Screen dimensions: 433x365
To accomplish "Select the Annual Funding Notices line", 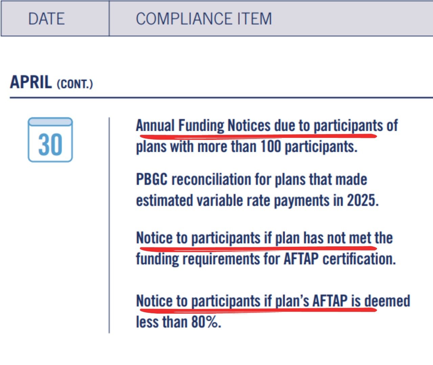I will coord(267,126).
